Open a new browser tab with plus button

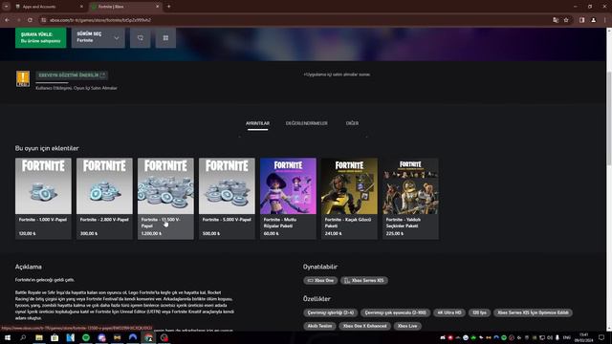click(x=168, y=7)
